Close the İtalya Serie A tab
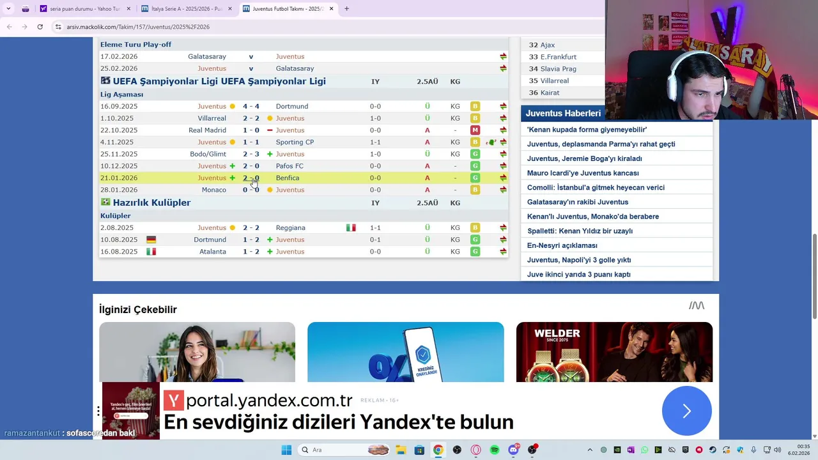This screenshot has width=818, height=460. (x=230, y=9)
